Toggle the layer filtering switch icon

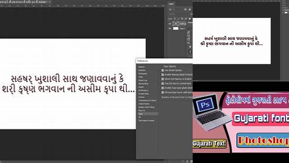pos(190,10)
